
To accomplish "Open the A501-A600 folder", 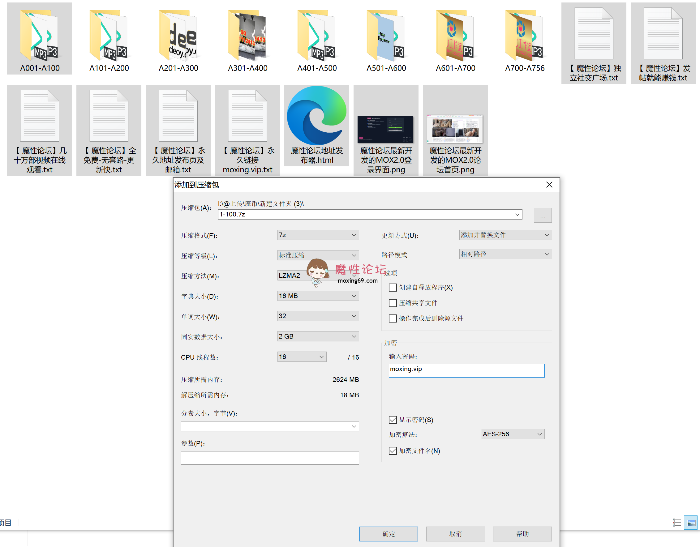I will click(x=386, y=37).
